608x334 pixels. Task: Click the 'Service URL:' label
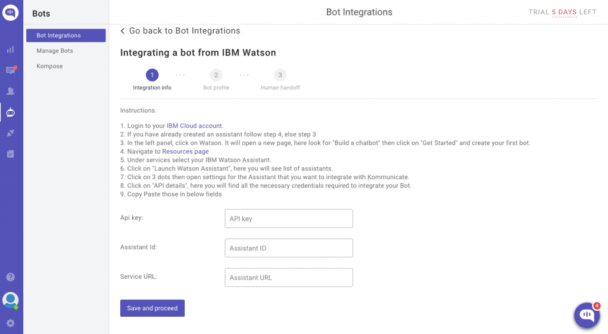click(x=138, y=277)
